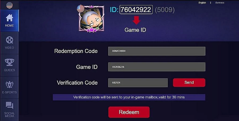Select the highlighted ID number 76042922

tap(136, 10)
